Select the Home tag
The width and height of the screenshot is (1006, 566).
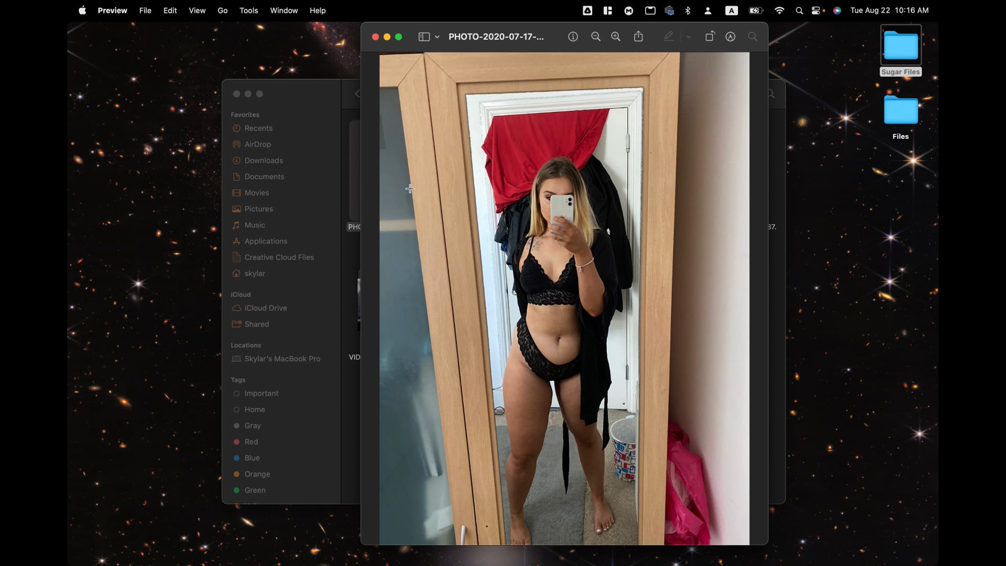(x=255, y=410)
